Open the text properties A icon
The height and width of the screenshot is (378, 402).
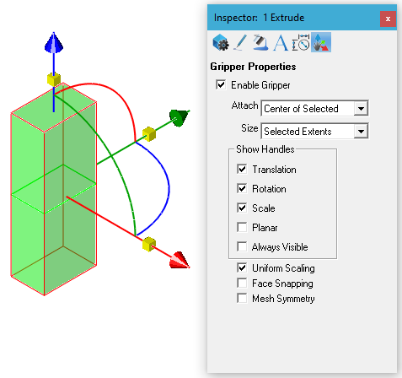coord(281,42)
